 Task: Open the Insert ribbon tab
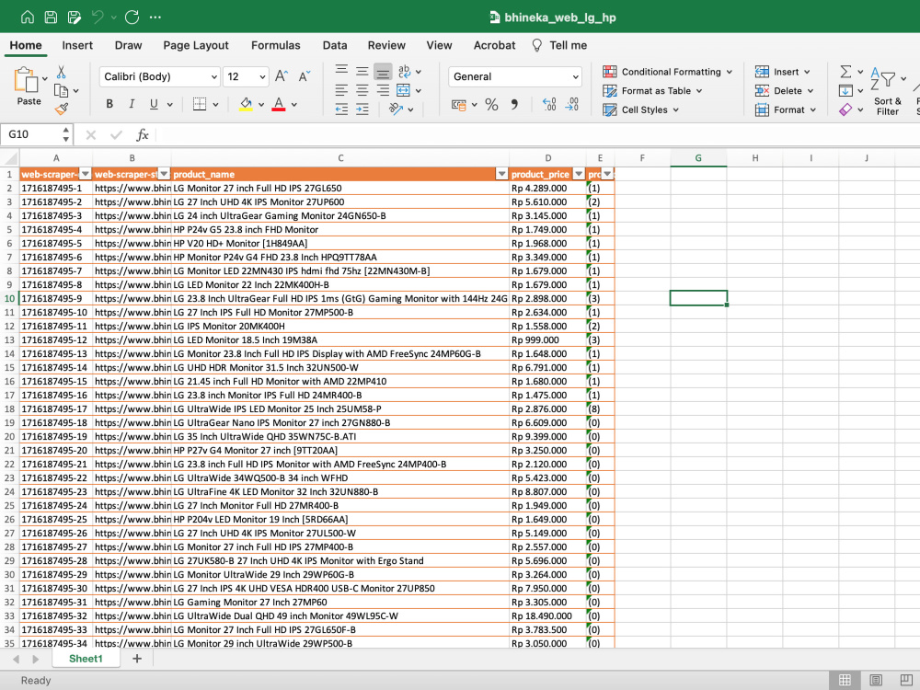click(x=77, y=45)
